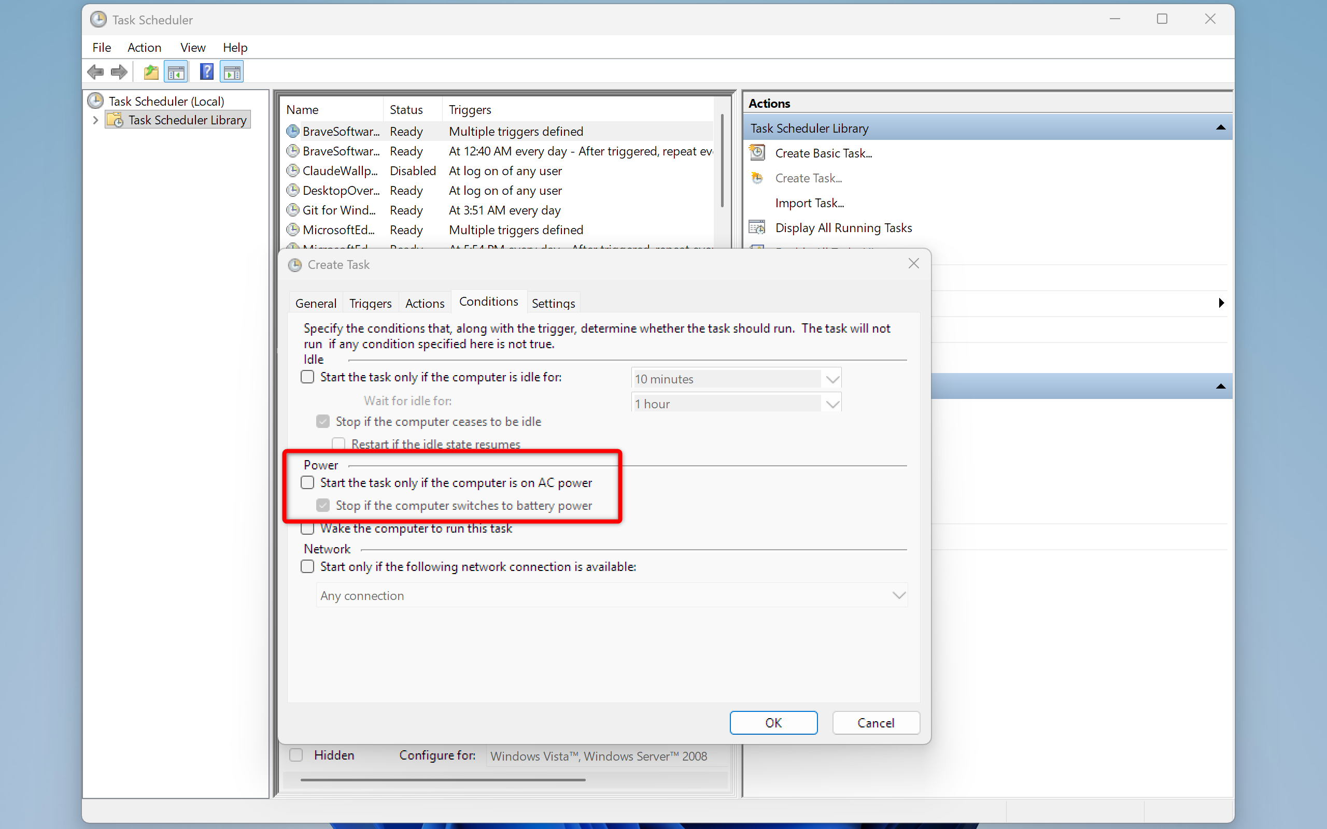This screenshot has height=829, width=1327.
Task: Open the File menu
Action: point(102,48)
